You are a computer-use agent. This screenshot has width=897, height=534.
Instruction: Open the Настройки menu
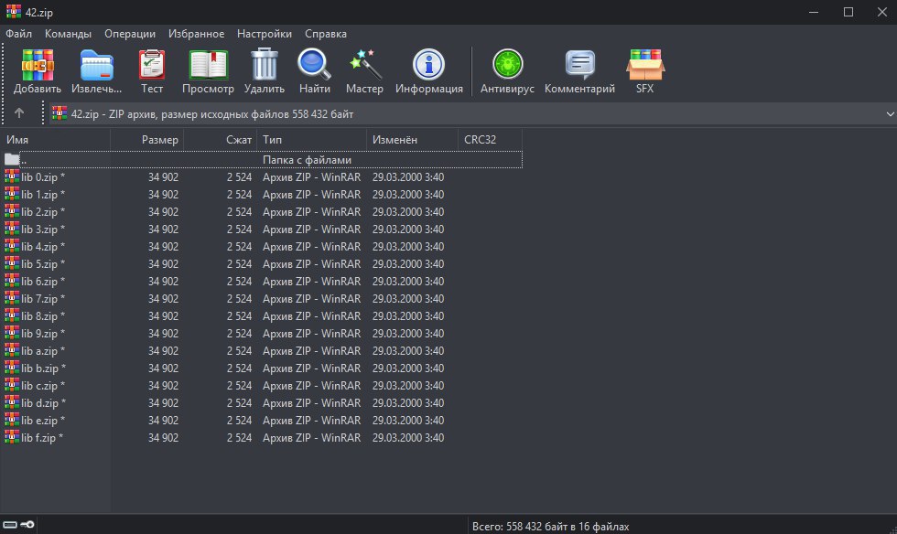point(265,34)
